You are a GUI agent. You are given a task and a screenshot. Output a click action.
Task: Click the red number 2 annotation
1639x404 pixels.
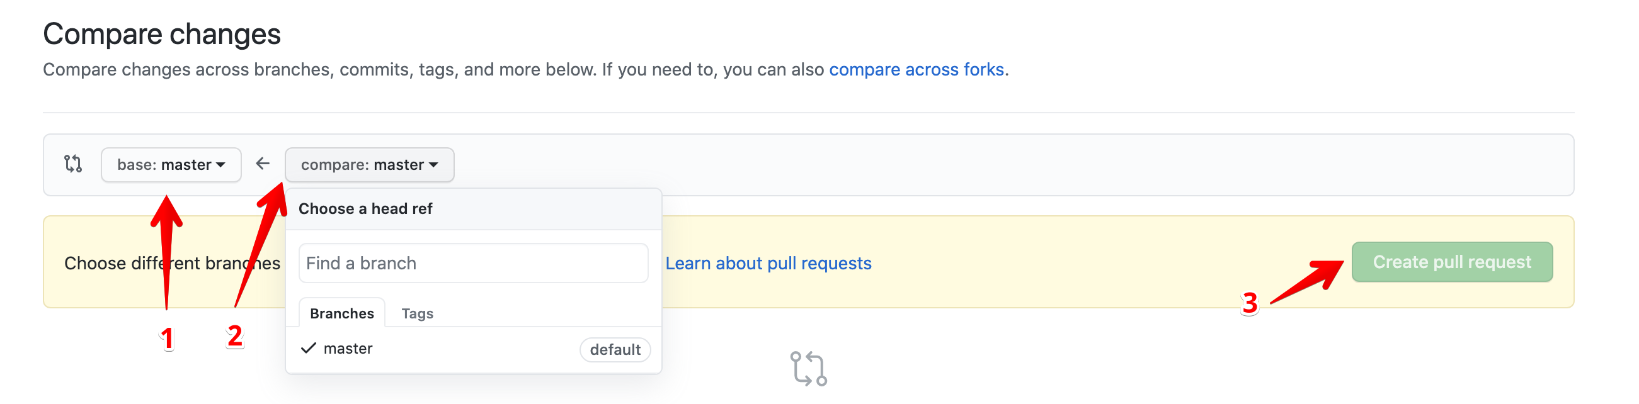click(235, 336)
